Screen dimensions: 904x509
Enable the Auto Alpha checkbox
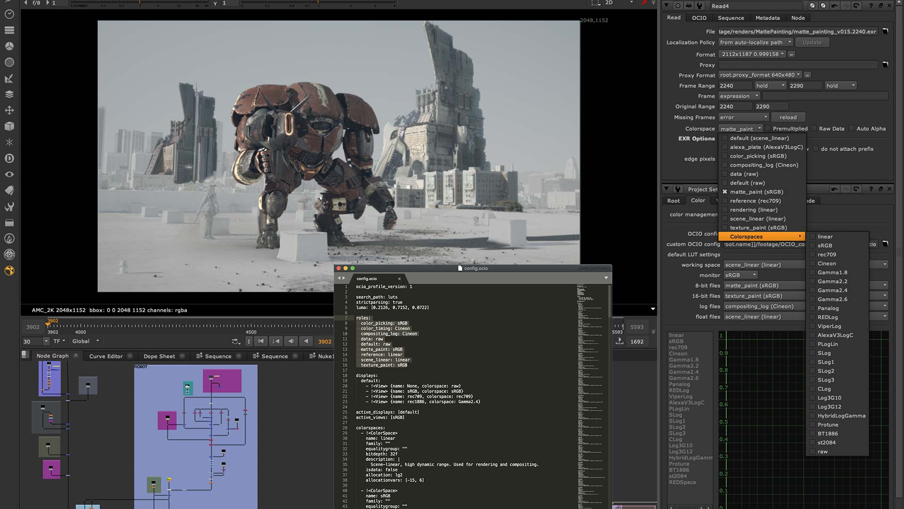click(x=851, y=128)
